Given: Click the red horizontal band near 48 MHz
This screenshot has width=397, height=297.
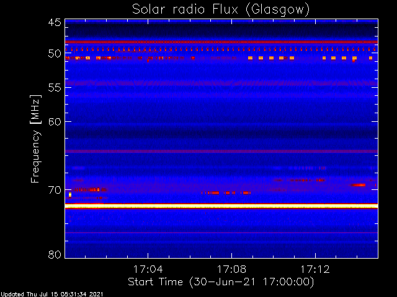Looking at the screenshot, I should click(x=221, y=42).
